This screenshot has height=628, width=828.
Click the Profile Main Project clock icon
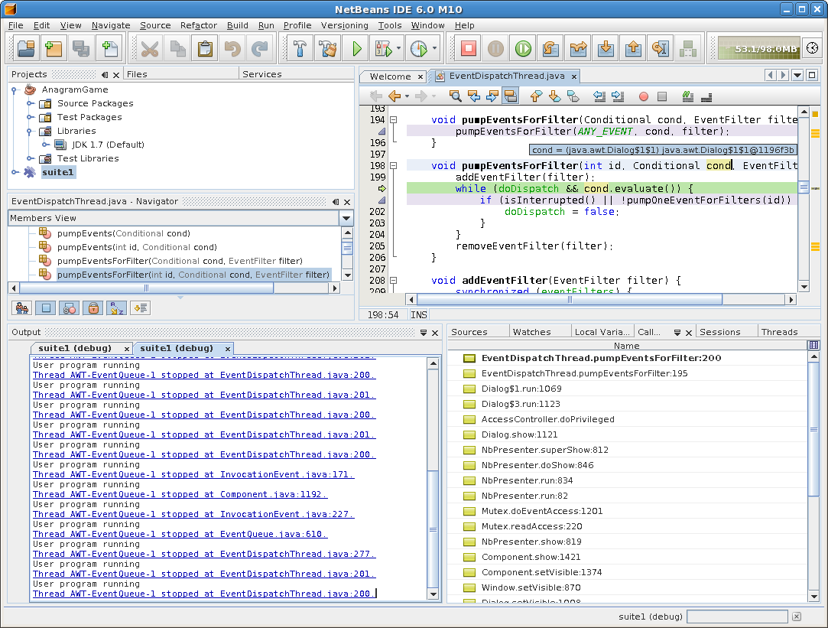[x=419, y=49]
